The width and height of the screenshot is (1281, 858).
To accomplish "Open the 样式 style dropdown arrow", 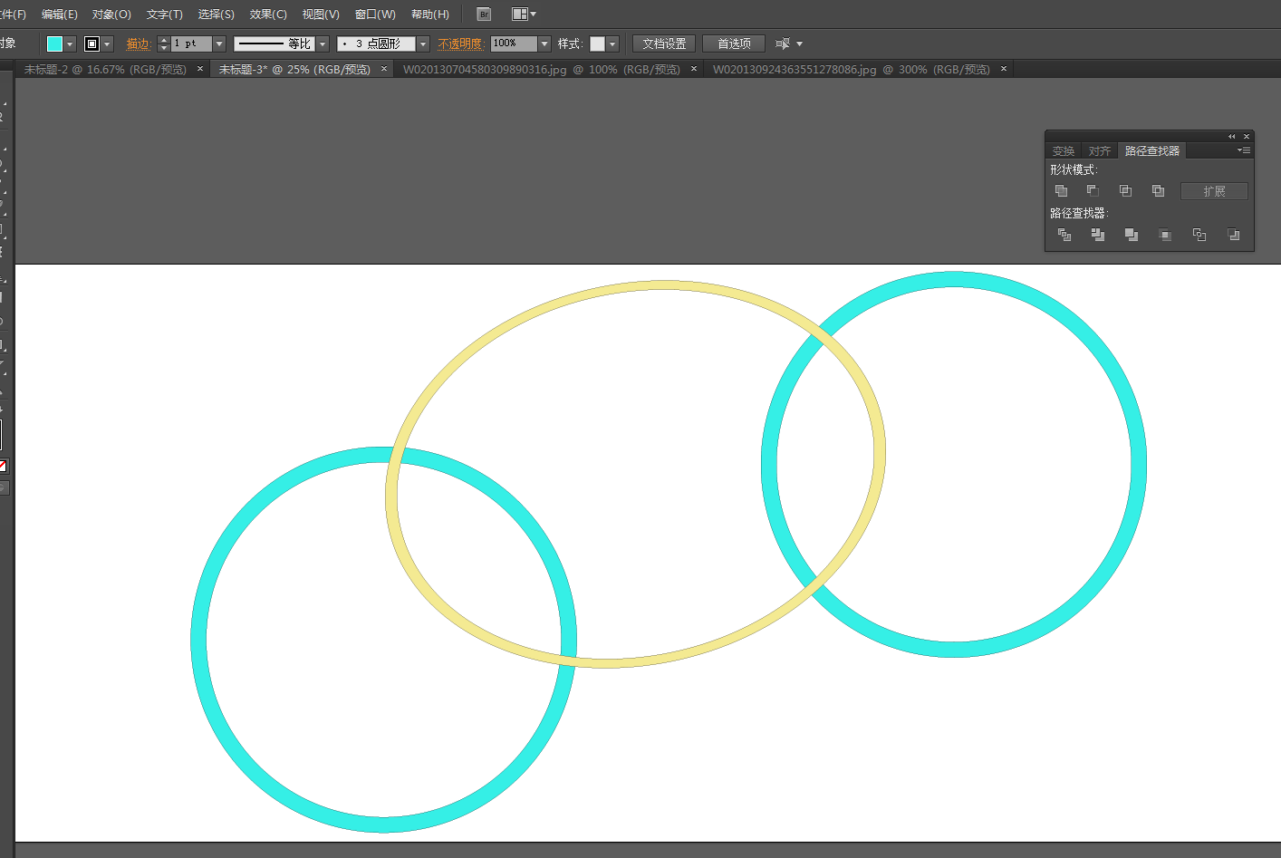I will [x=612, y=43].
